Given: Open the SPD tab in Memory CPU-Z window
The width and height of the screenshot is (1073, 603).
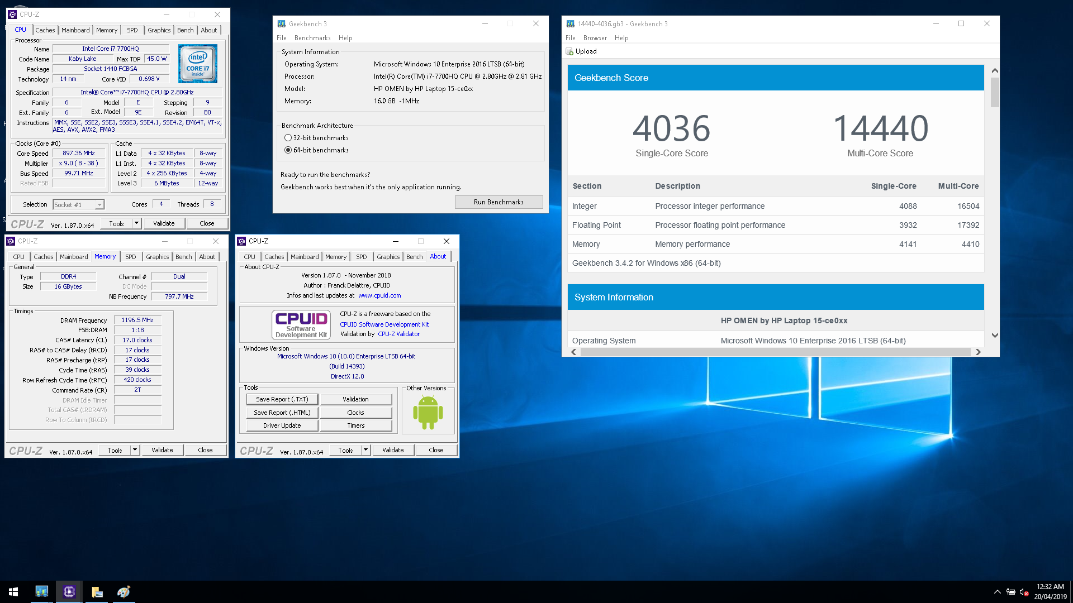Looking at the screenshot, I should [131, 257].
